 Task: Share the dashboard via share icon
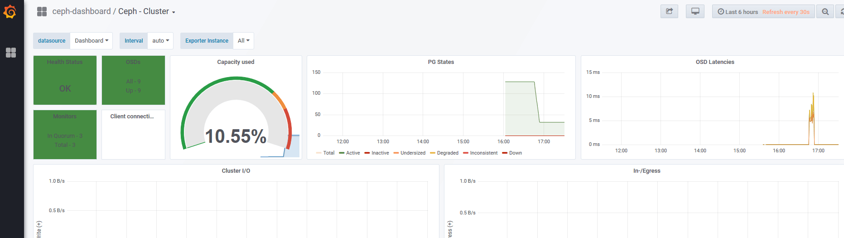click(669, 11)
